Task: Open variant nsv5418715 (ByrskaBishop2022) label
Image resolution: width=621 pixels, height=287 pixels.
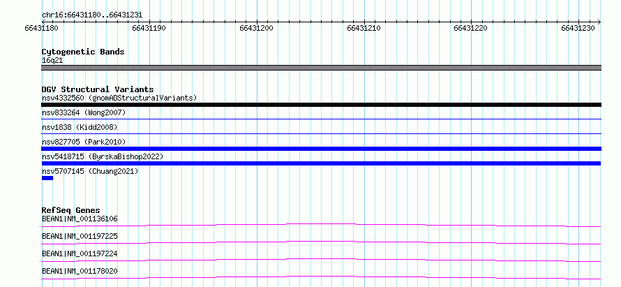Action: (x=103, y=156)
